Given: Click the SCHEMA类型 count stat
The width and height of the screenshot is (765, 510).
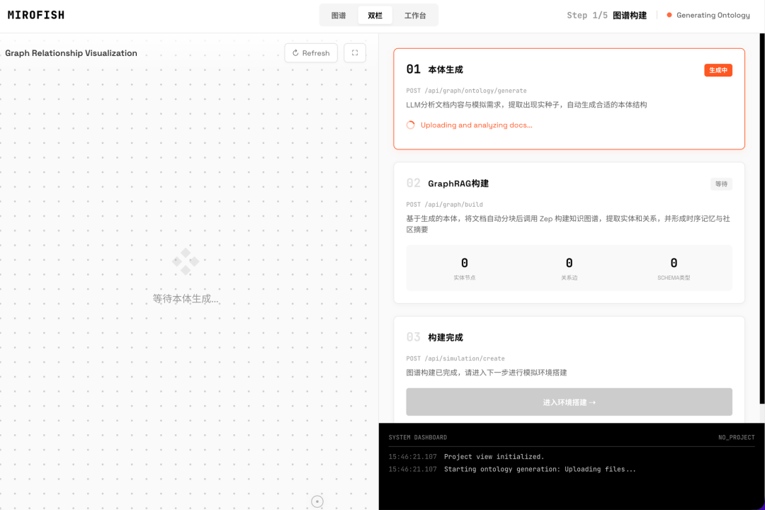Looking at the screenshot, I should point(673,268).
